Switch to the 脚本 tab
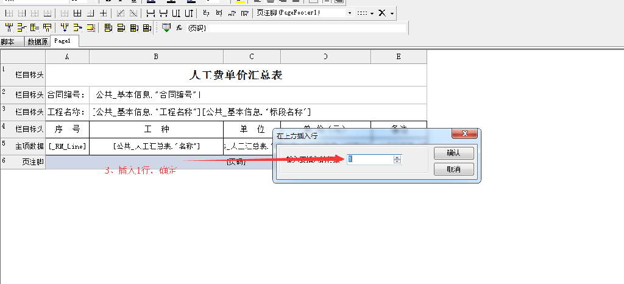This screenshot has height=284, width=624. tap(9, 41)
